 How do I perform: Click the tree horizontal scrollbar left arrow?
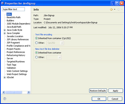(x=4, y=92)
